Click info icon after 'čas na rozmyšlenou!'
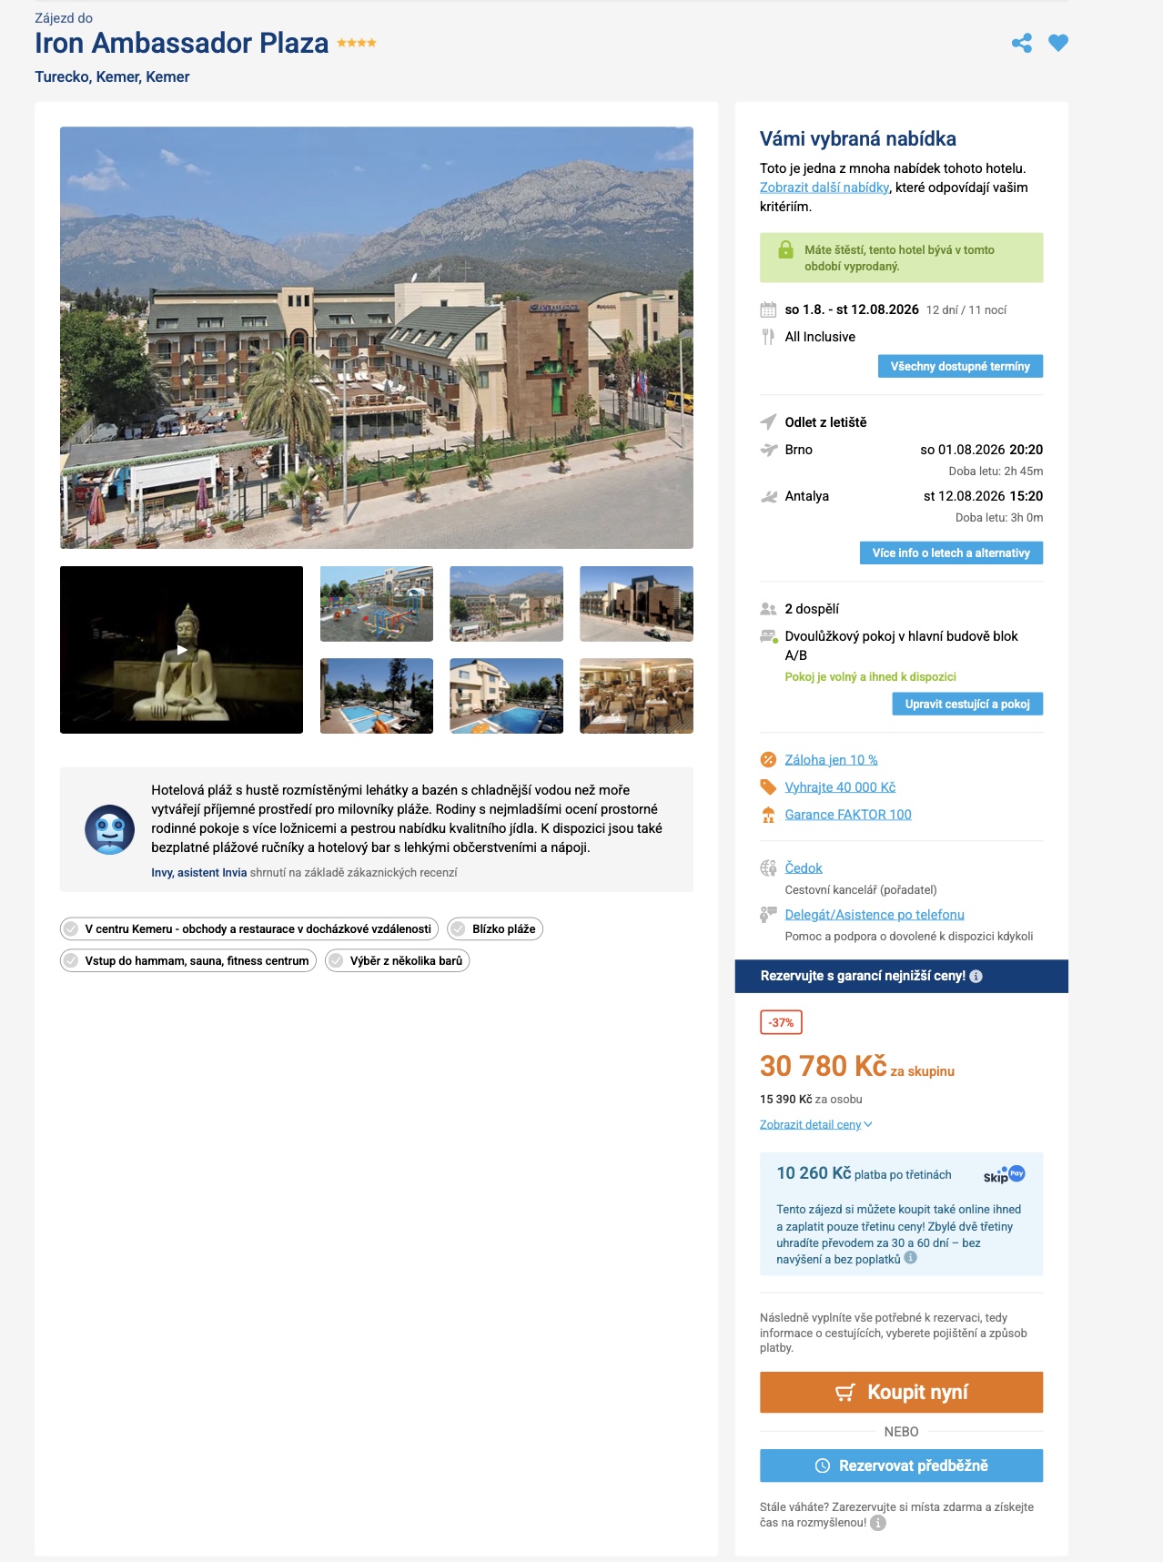 point(877,1523)
